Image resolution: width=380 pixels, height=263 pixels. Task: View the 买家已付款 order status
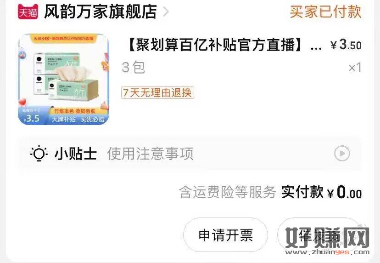click(325, 11)
